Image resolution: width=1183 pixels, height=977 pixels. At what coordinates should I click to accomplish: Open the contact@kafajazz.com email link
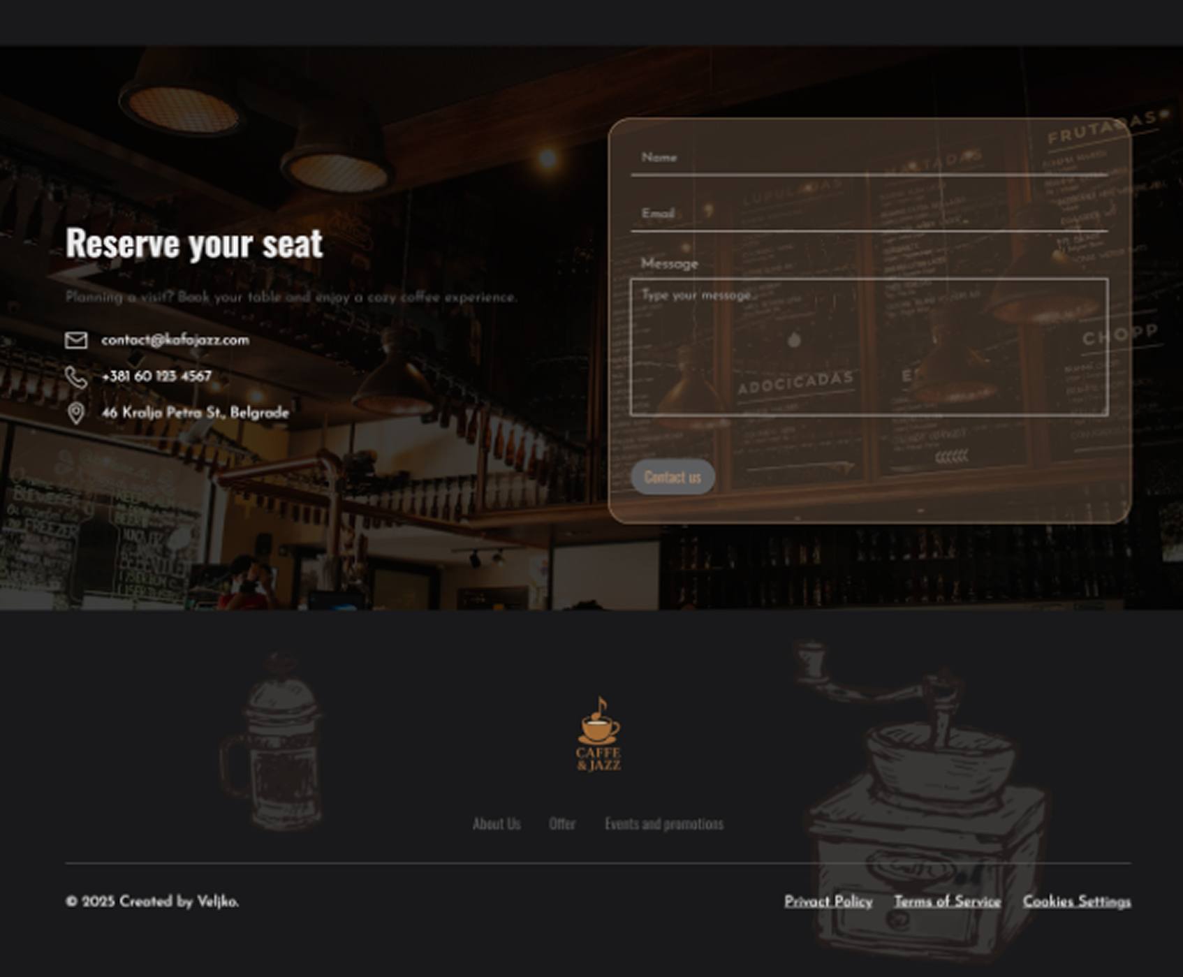click(x=175, y=340)
